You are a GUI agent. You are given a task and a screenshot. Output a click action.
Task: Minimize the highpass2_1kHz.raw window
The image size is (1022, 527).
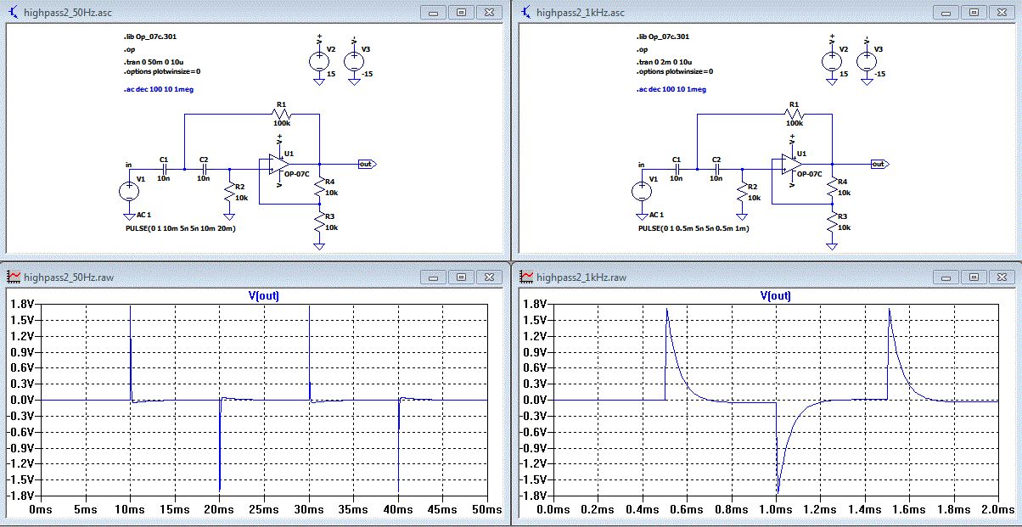946,277
